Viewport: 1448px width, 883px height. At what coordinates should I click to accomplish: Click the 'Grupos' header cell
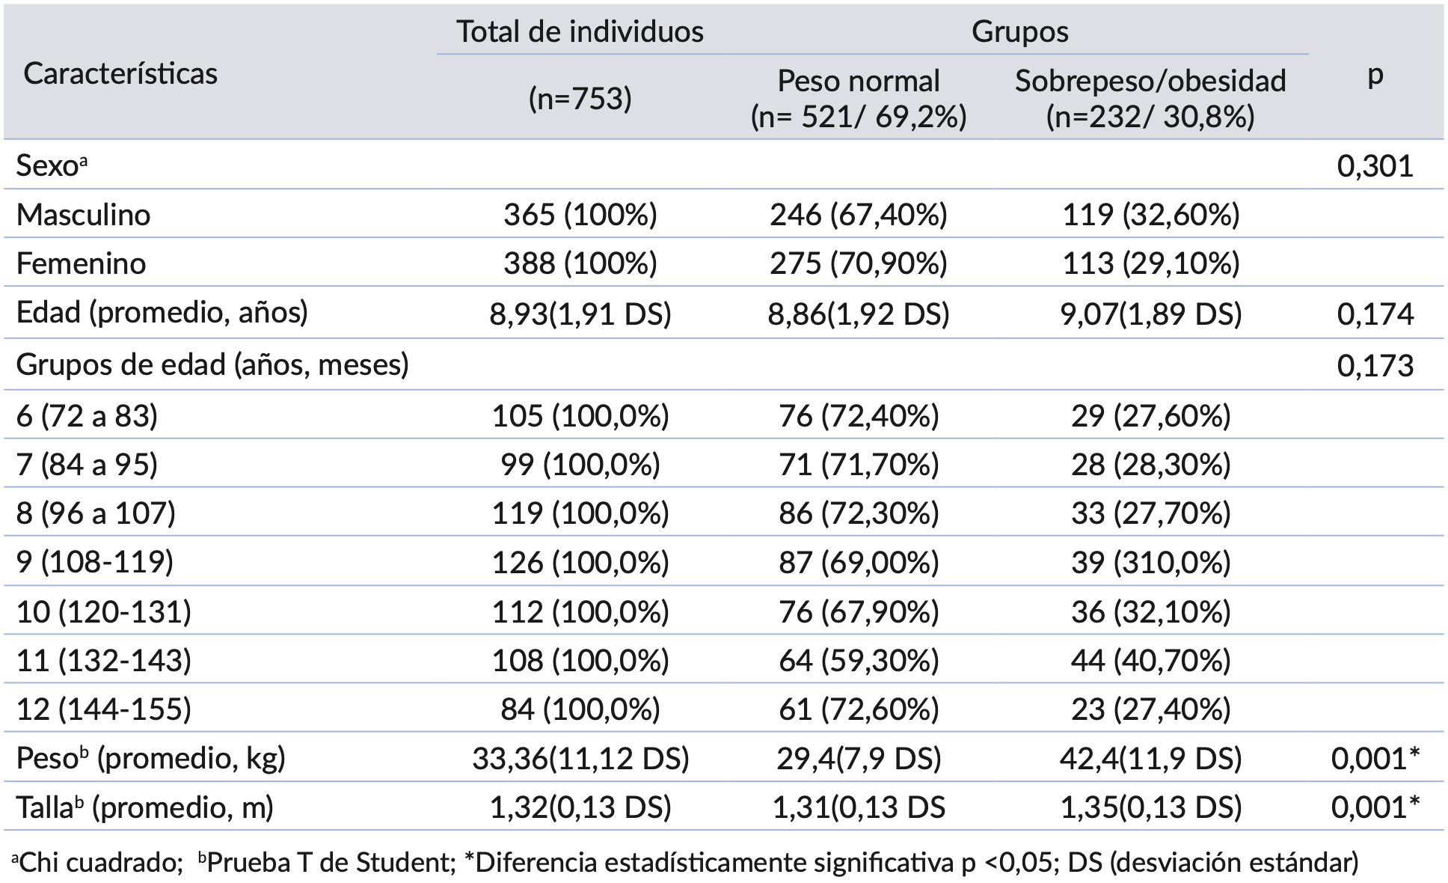[1019, 31]
